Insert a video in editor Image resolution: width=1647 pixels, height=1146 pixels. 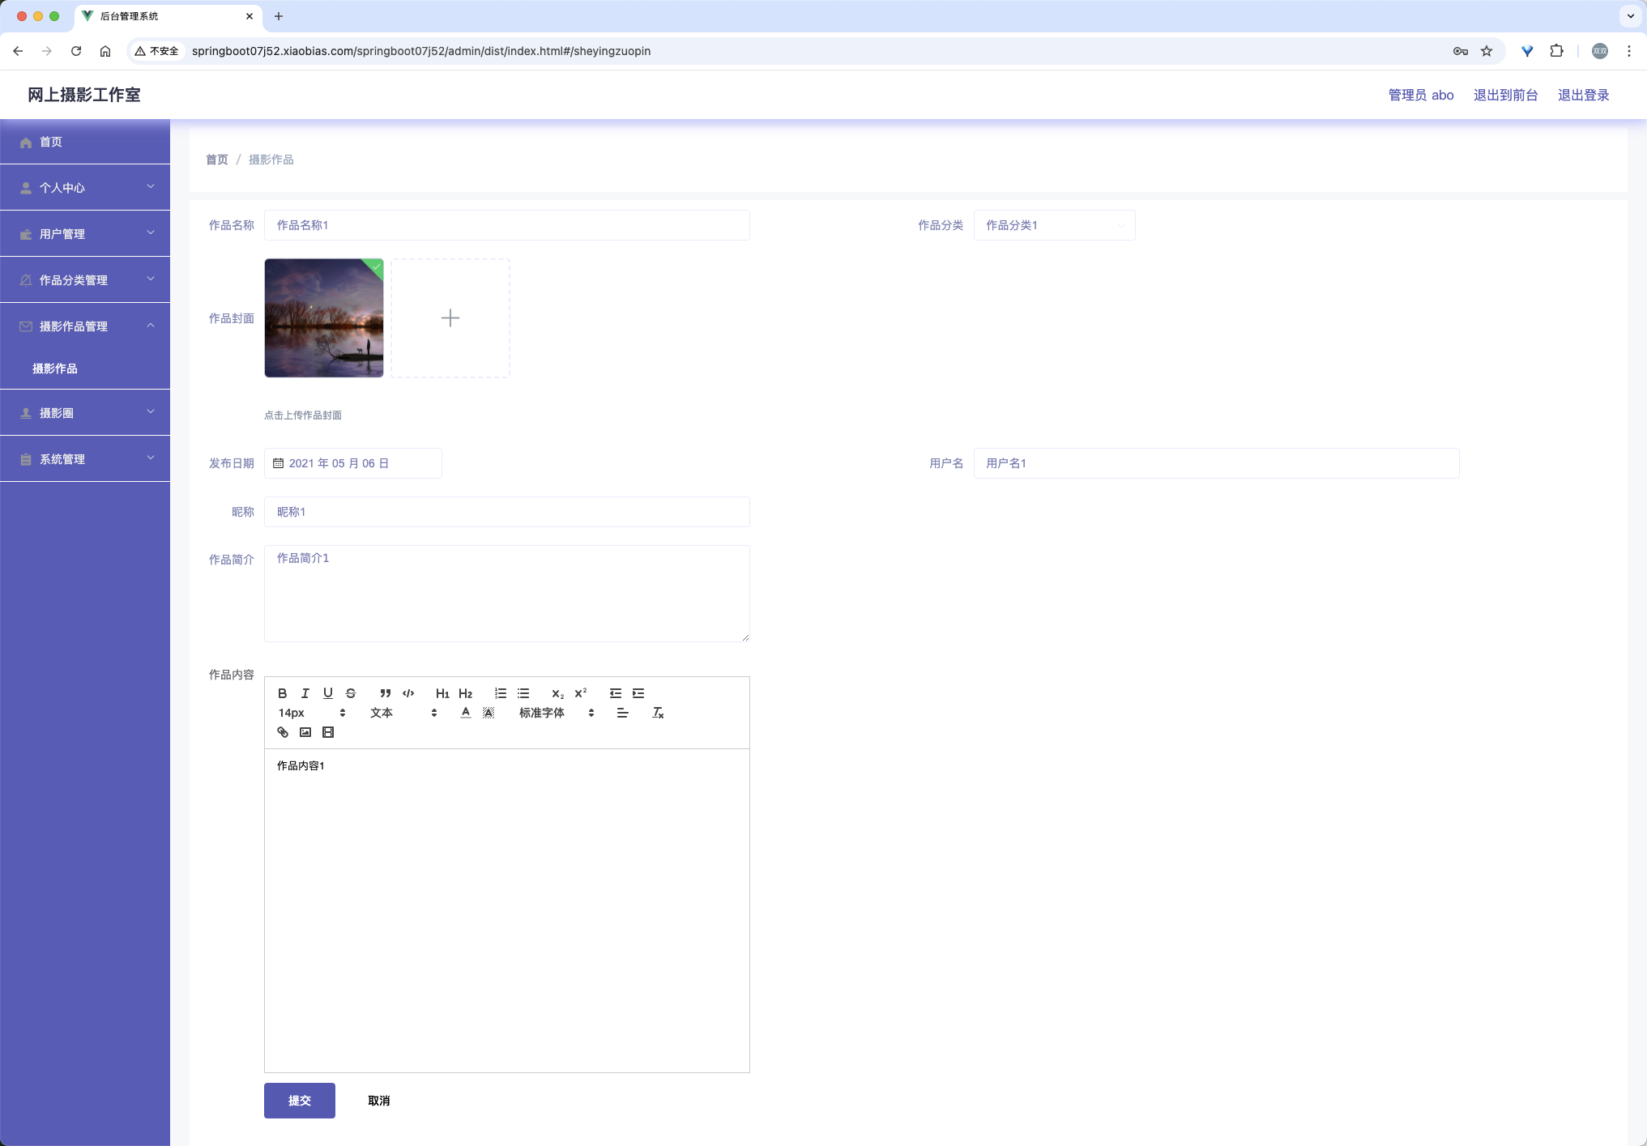click(x=328, y=732)
